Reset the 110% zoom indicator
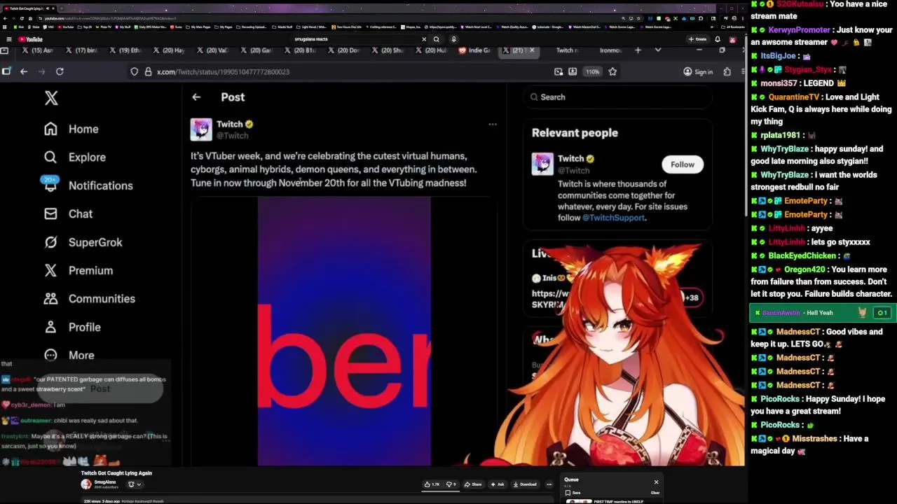 pos(593,71)
